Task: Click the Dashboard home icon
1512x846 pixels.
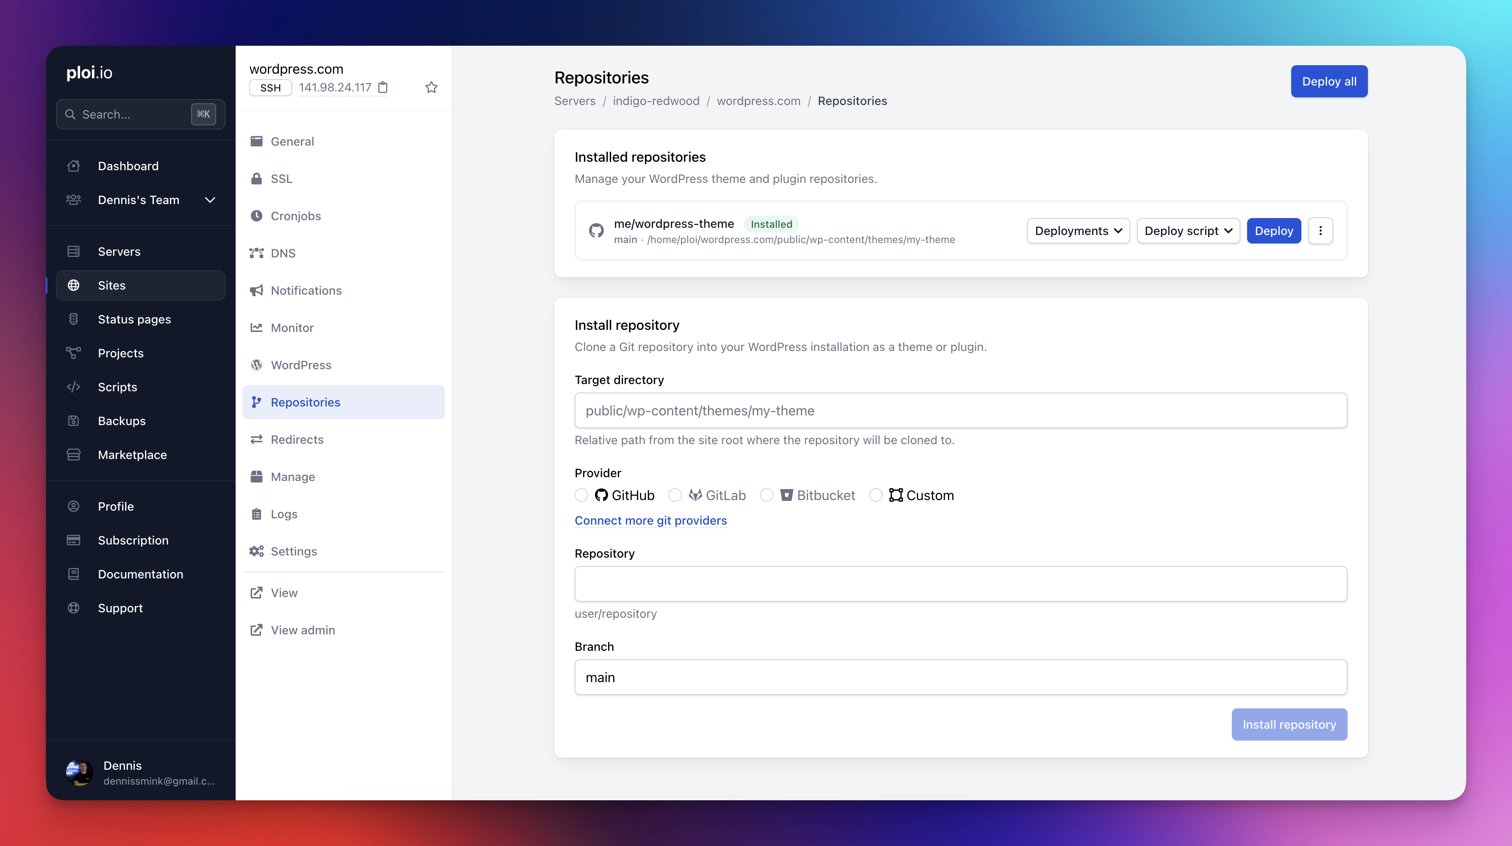Action: click(73, 166)
